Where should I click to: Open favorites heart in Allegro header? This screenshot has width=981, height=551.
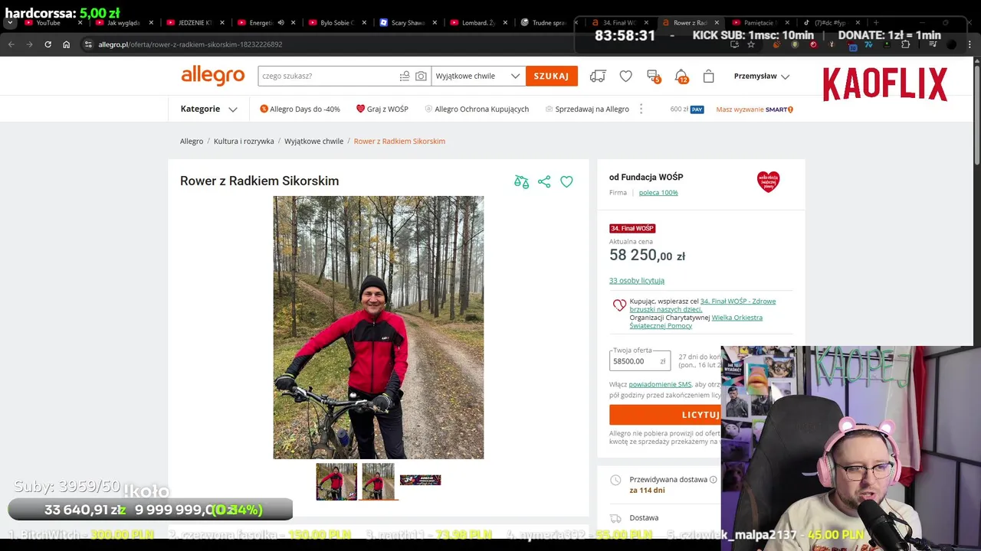[626, 76]
